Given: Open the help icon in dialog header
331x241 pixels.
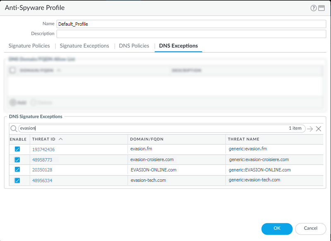Looking at the screenshot, I should pyautogui.click(x=314, y=8).
